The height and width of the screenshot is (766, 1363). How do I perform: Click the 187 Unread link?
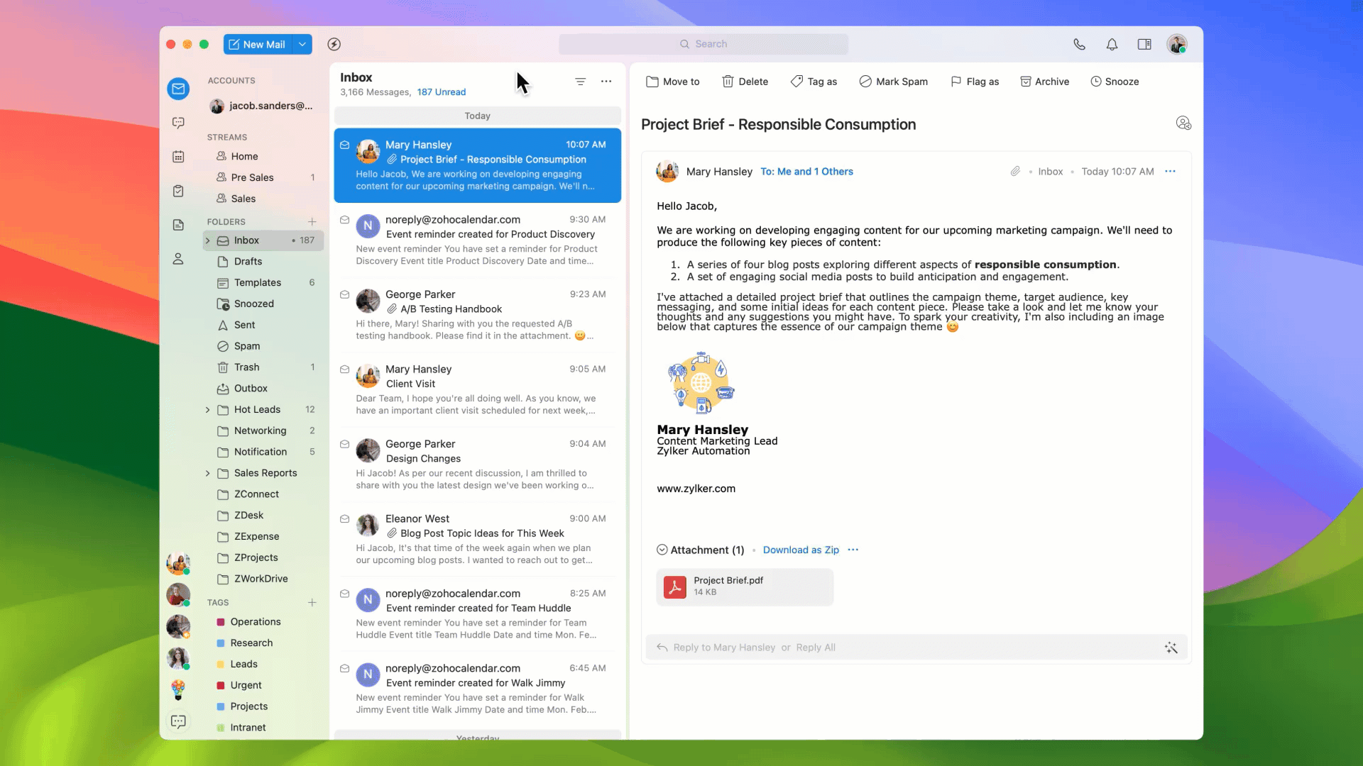point(441,92)
